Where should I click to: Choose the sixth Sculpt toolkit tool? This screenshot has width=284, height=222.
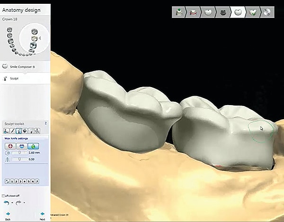click(x=37, y=131)
